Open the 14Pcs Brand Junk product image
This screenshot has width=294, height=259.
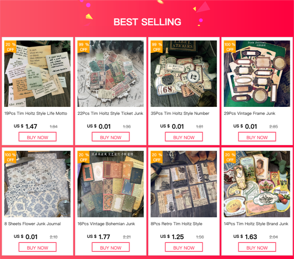click(x=257, y=184)
